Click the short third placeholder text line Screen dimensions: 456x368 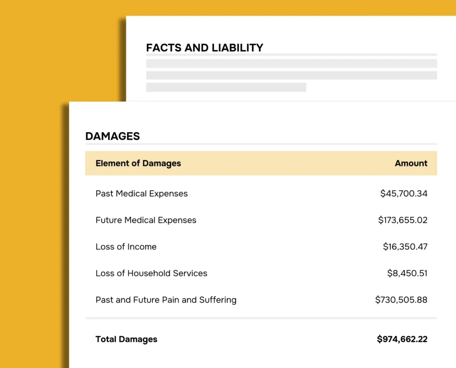226,87
